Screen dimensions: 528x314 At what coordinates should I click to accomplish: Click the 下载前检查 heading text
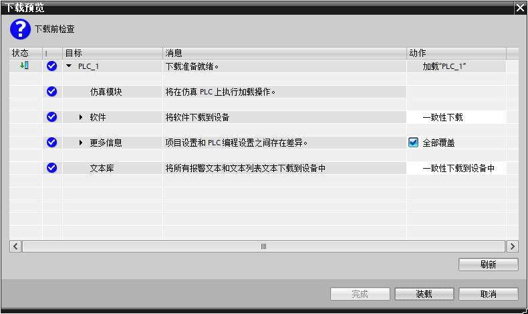tap(55, 29)
